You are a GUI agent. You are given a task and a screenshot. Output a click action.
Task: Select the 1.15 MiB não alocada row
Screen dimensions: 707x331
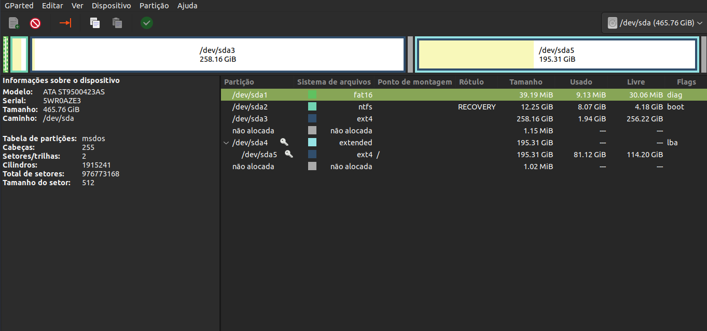tap(464, 130)
